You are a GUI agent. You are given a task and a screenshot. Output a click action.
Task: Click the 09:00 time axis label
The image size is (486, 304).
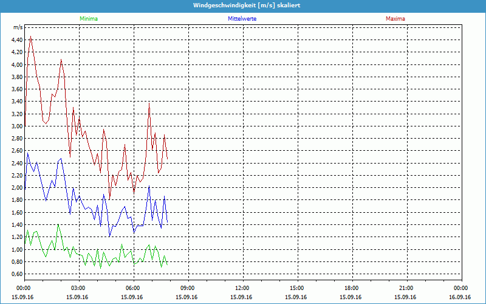click(188, 288)
